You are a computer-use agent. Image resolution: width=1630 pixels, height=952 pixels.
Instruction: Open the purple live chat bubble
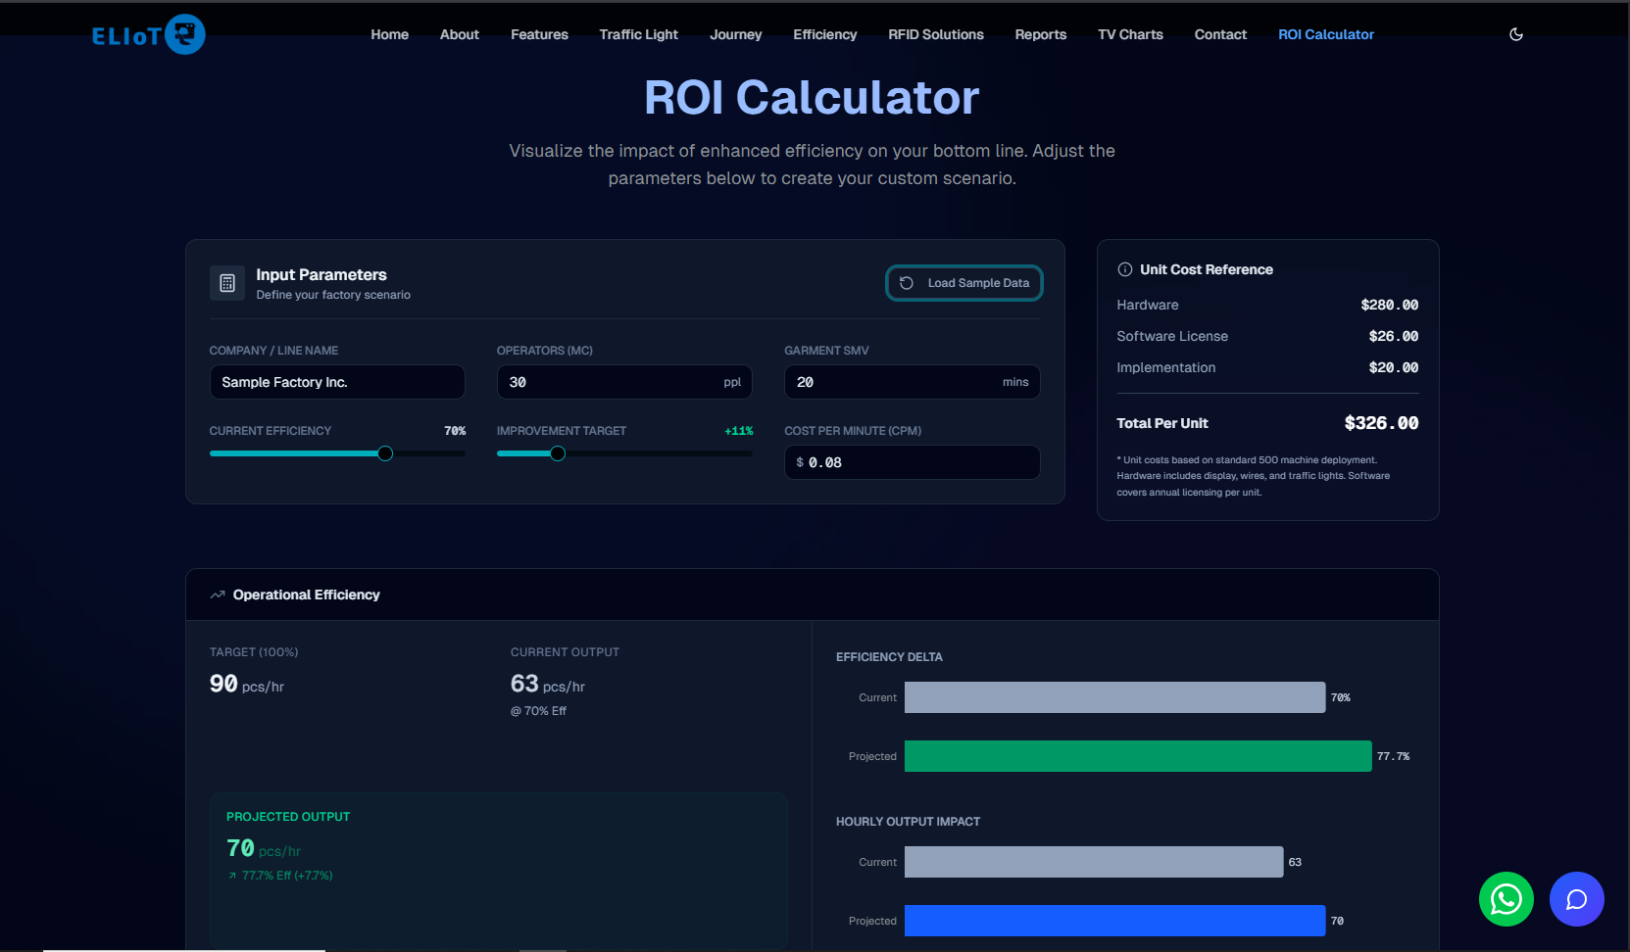click(x=1575, y=898)
